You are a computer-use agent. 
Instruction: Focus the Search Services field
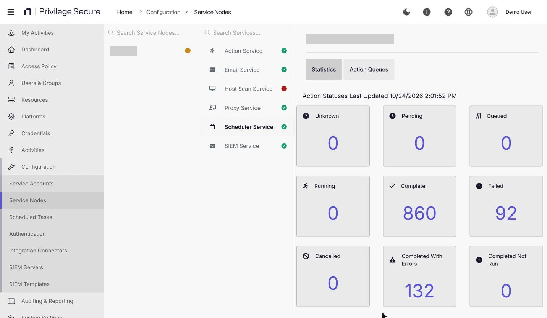click(x=248, y=33)
